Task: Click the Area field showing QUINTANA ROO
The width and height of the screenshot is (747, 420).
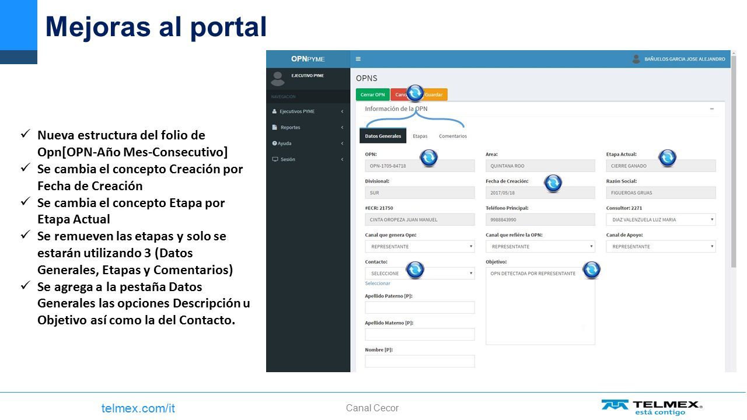Action: click(540, 166)
